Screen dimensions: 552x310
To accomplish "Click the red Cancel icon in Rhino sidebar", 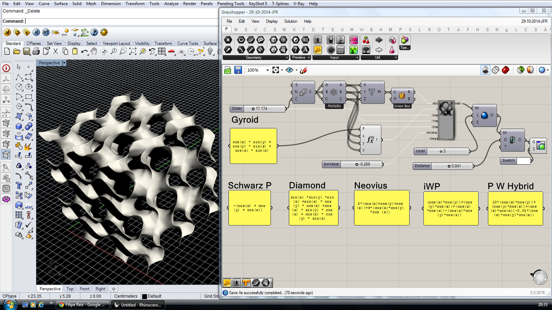I will [x=6, y=68].
